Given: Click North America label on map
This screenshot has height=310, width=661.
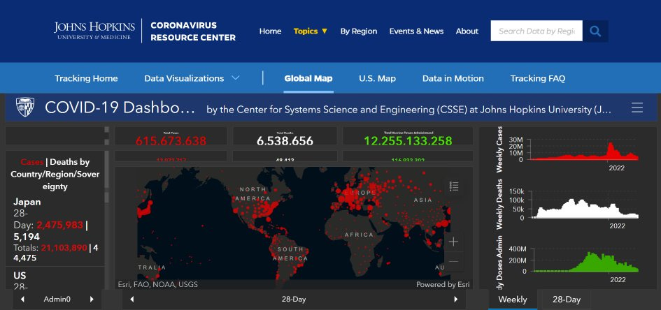Looking at the screenshot, I should click(253, 193).
